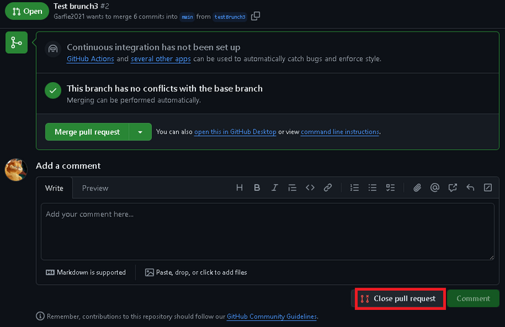The height and width of the screenshot is (327, 505).
Task: Insert a task list with checkboxes
Action: click(390, 188)
